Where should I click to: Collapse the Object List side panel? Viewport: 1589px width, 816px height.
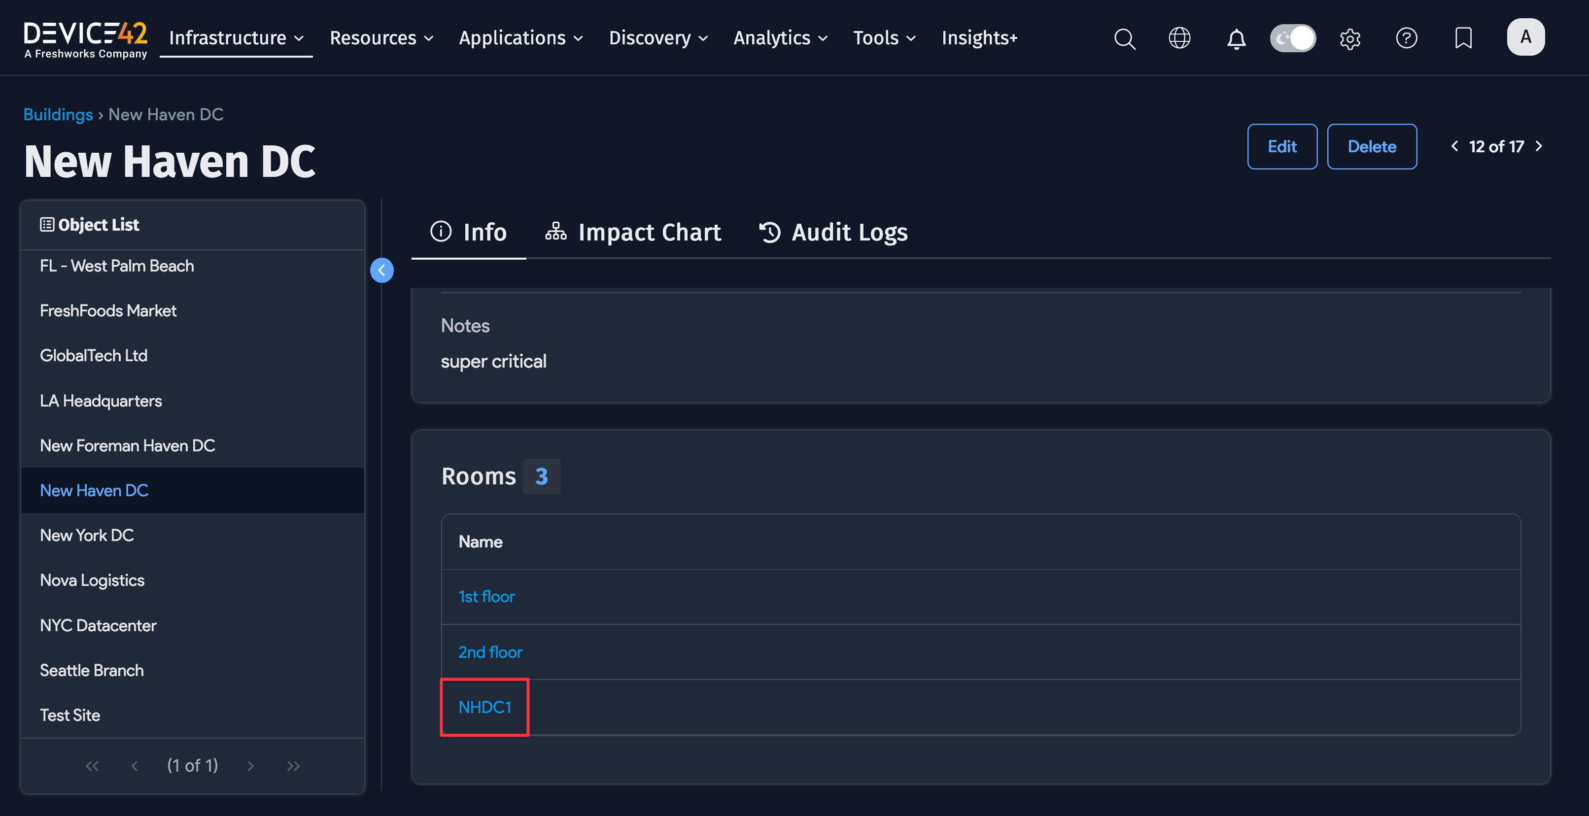click(381, 270)
